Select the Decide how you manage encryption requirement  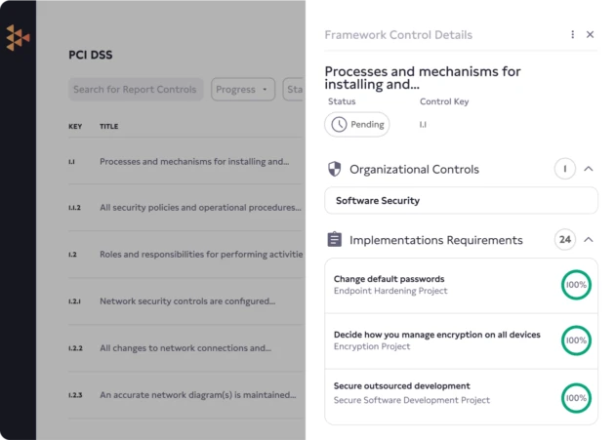coord(439,340)
